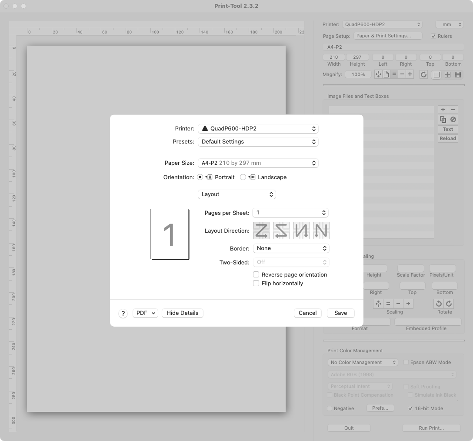Tick the Flip horizontally checkbox

pos(256,283)
